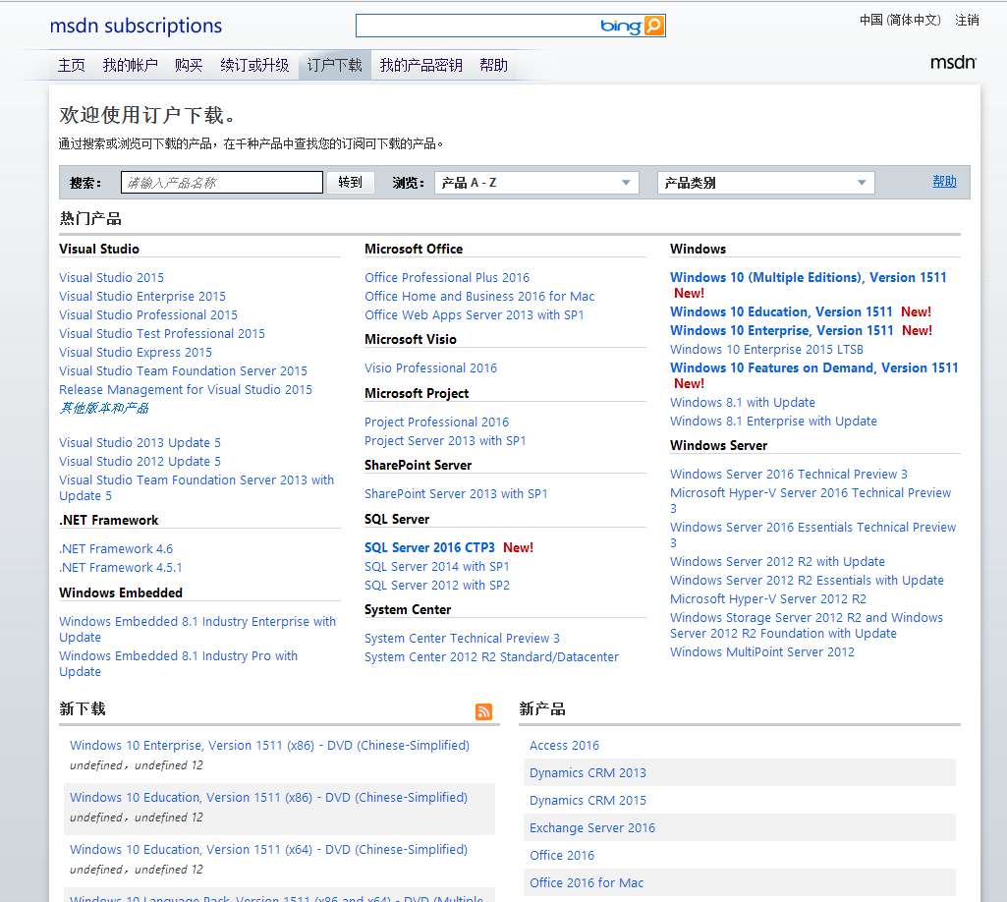Click the Bing search magnifier icon
Screen dimensions: 1007x902
(653, 26)
